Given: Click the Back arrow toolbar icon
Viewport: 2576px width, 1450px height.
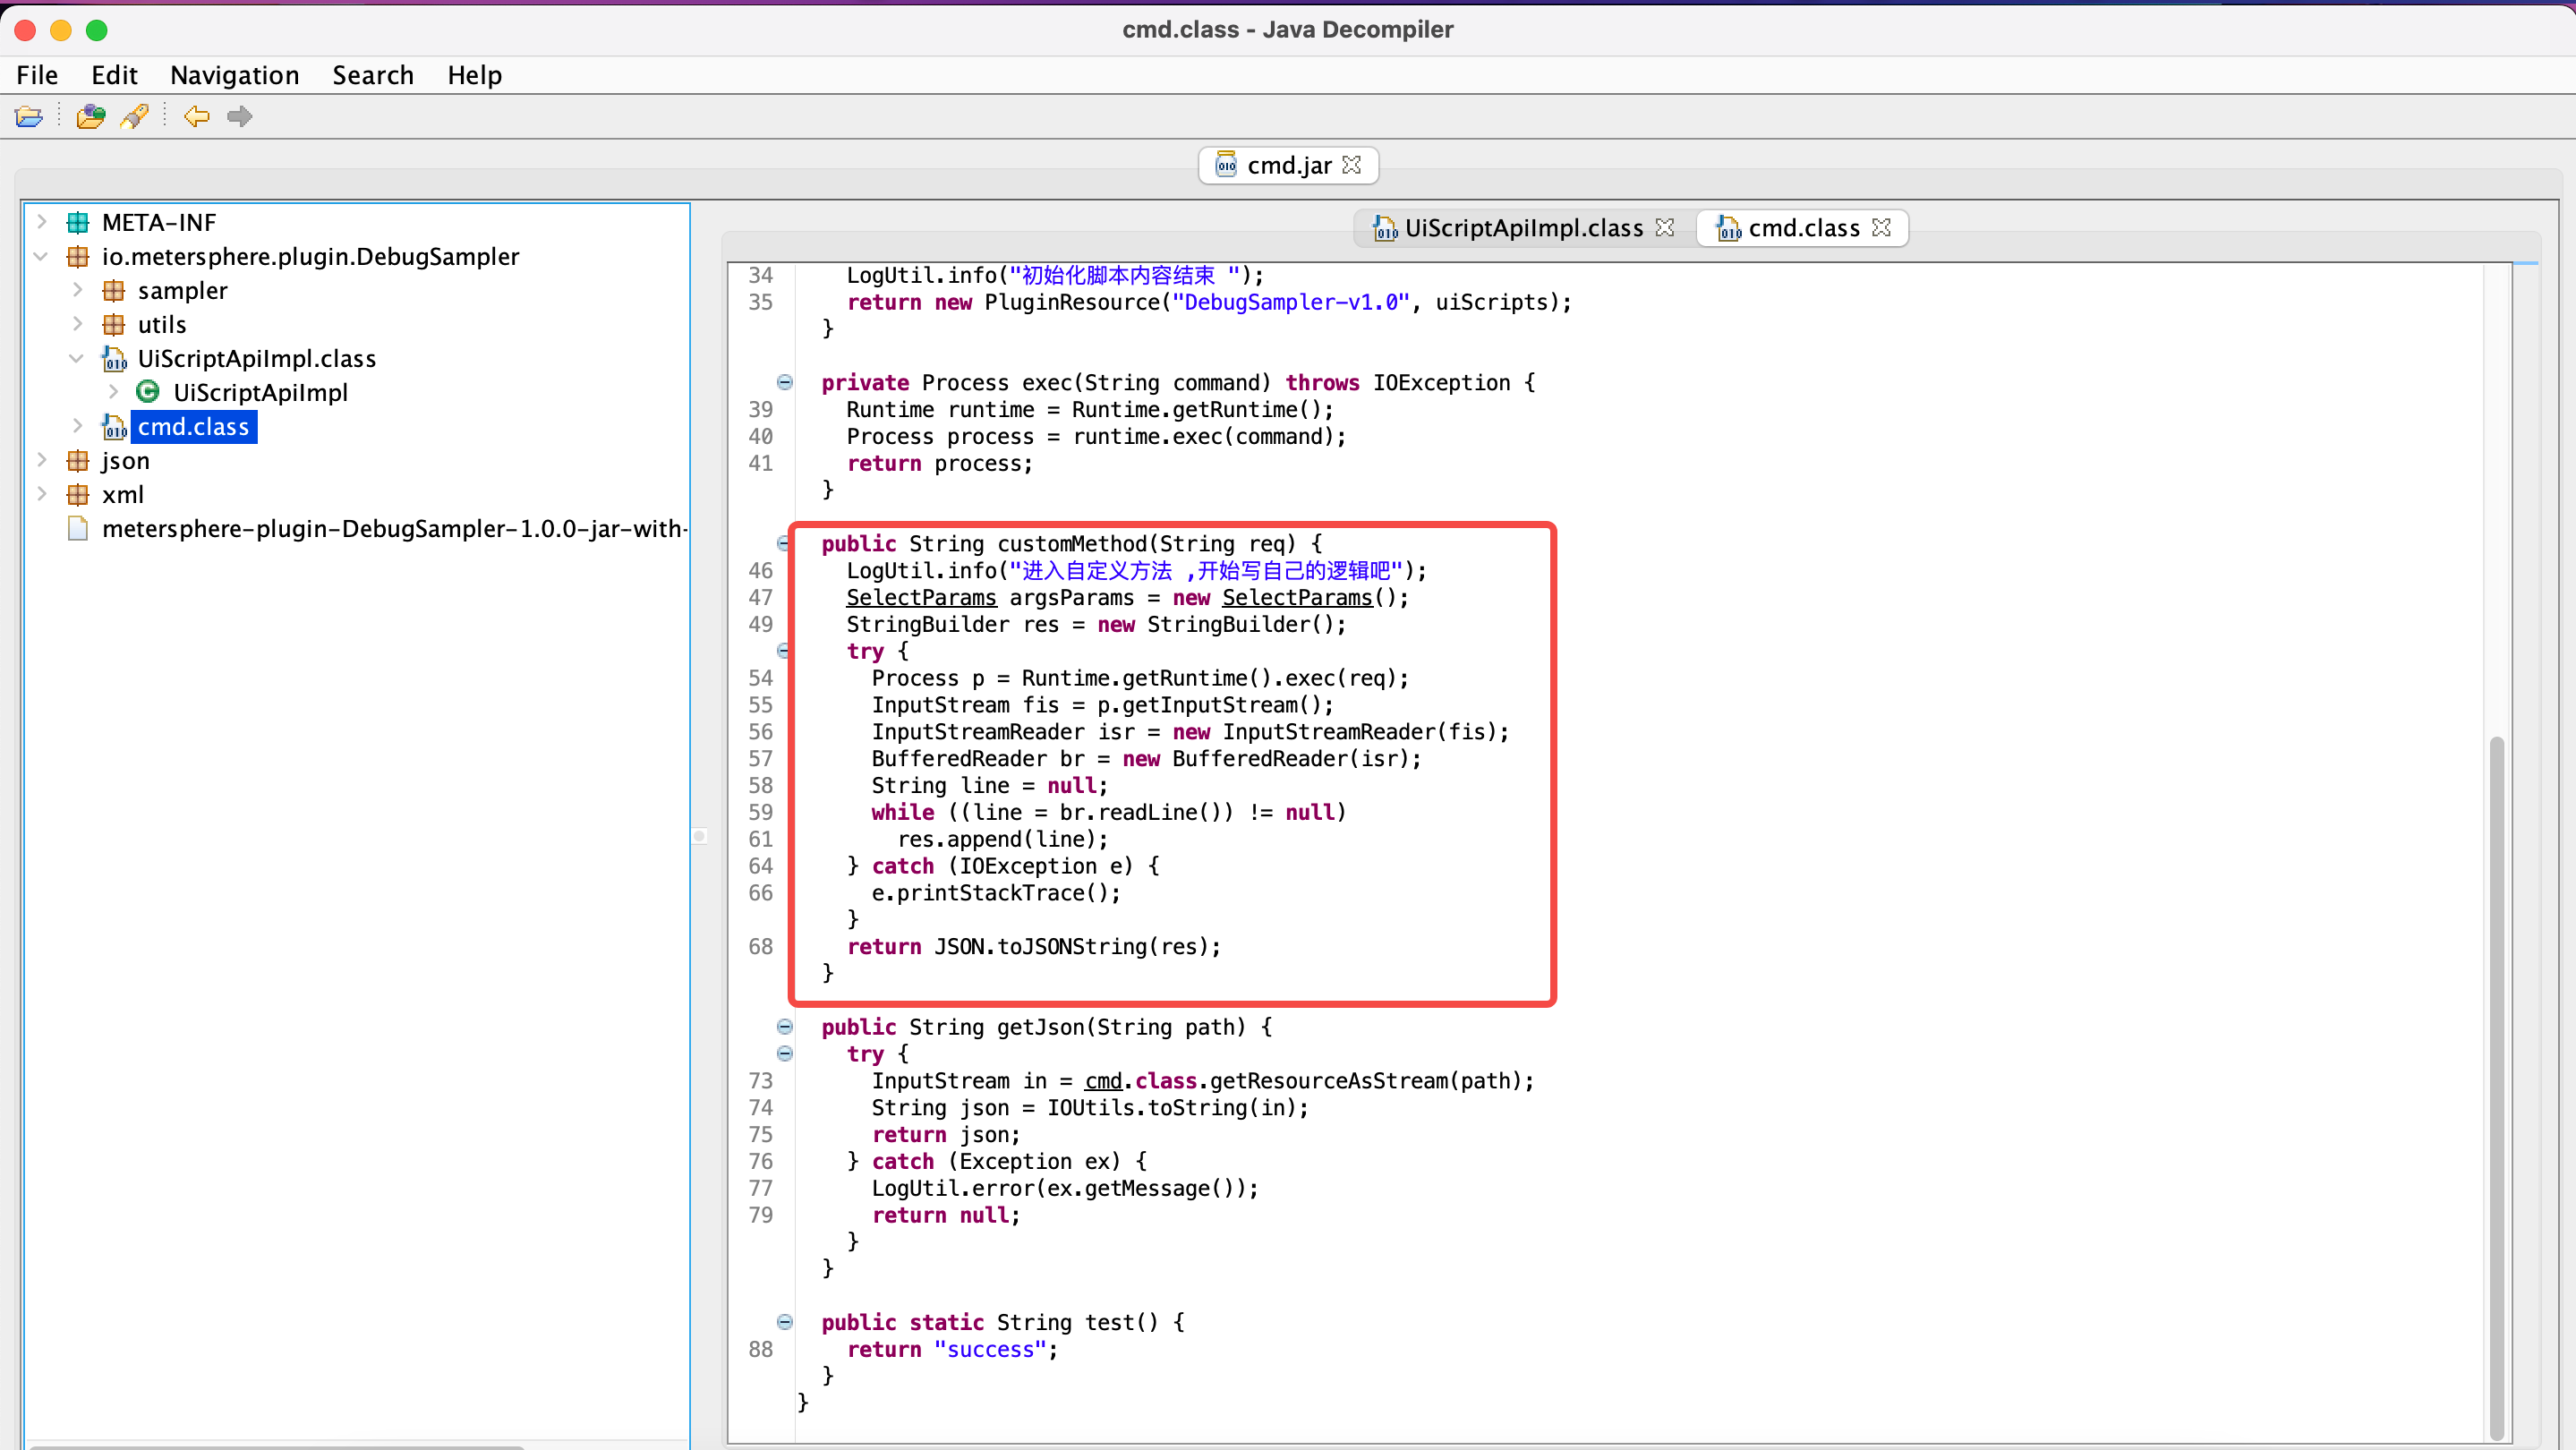Looking at the screenshot, I should coord(196,116).
